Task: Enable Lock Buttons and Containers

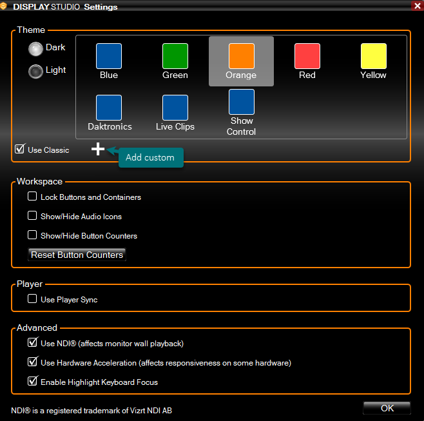Action: [32, 197]
